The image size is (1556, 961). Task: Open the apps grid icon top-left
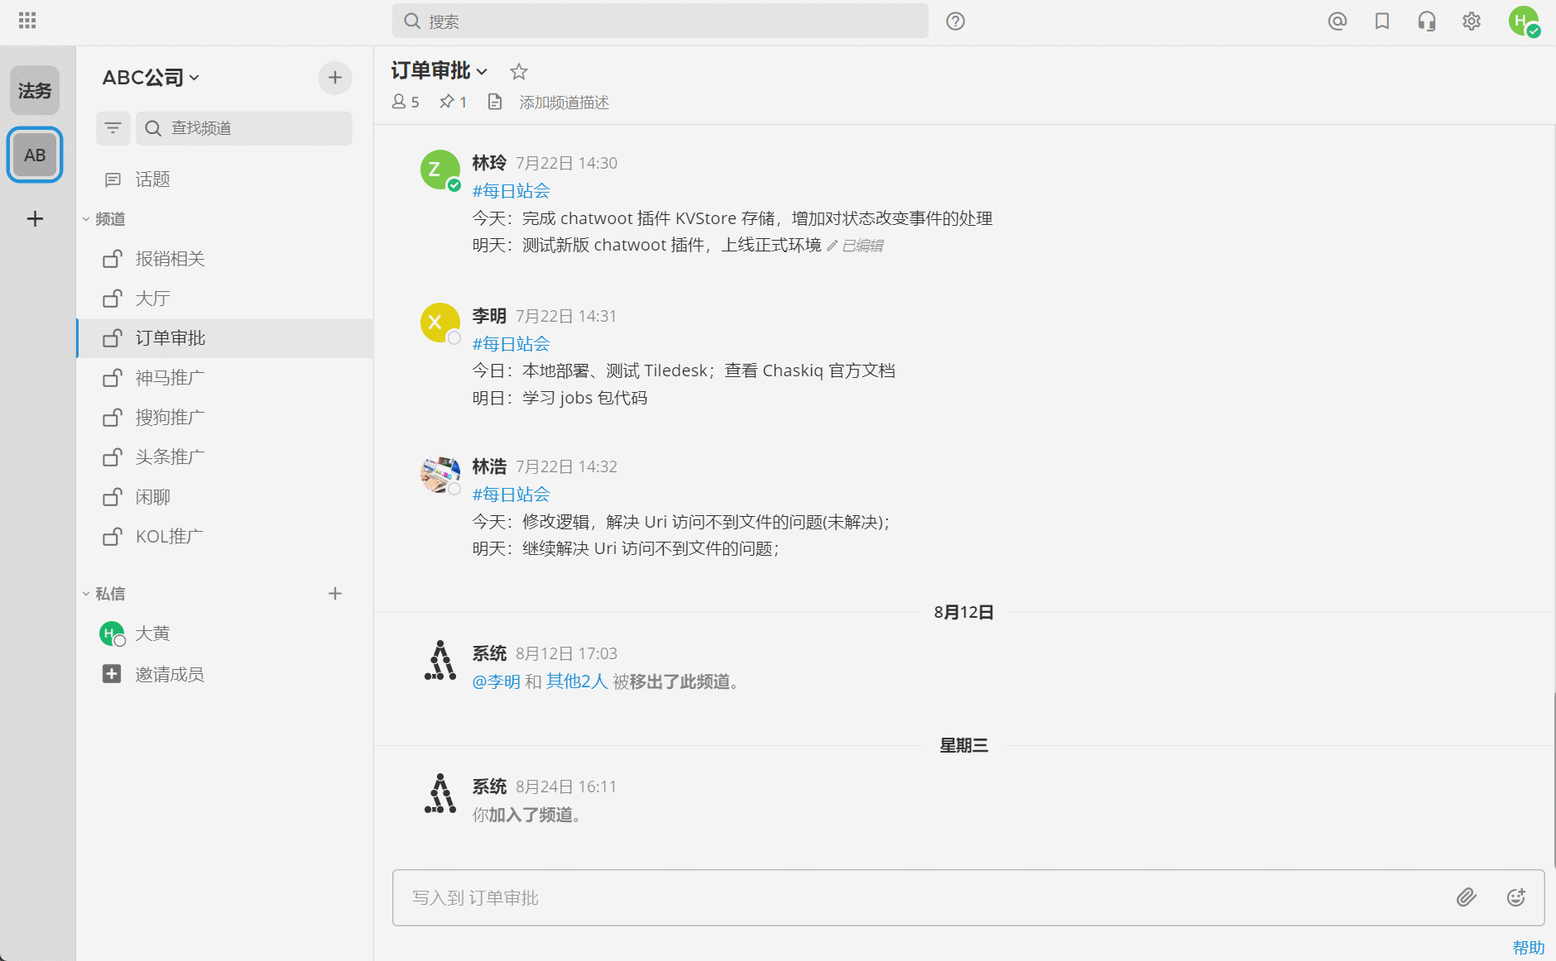pos(26,21)
